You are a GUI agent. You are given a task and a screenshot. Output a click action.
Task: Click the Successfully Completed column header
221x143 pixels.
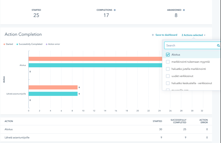[x=178, y=121]
